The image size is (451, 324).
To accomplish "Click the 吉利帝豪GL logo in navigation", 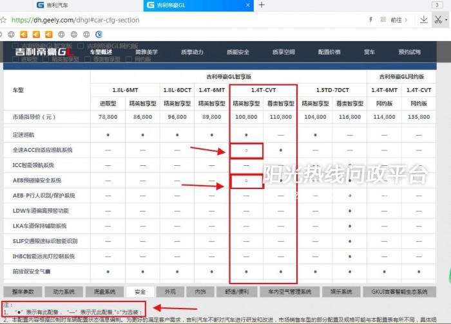I will 40,51.
